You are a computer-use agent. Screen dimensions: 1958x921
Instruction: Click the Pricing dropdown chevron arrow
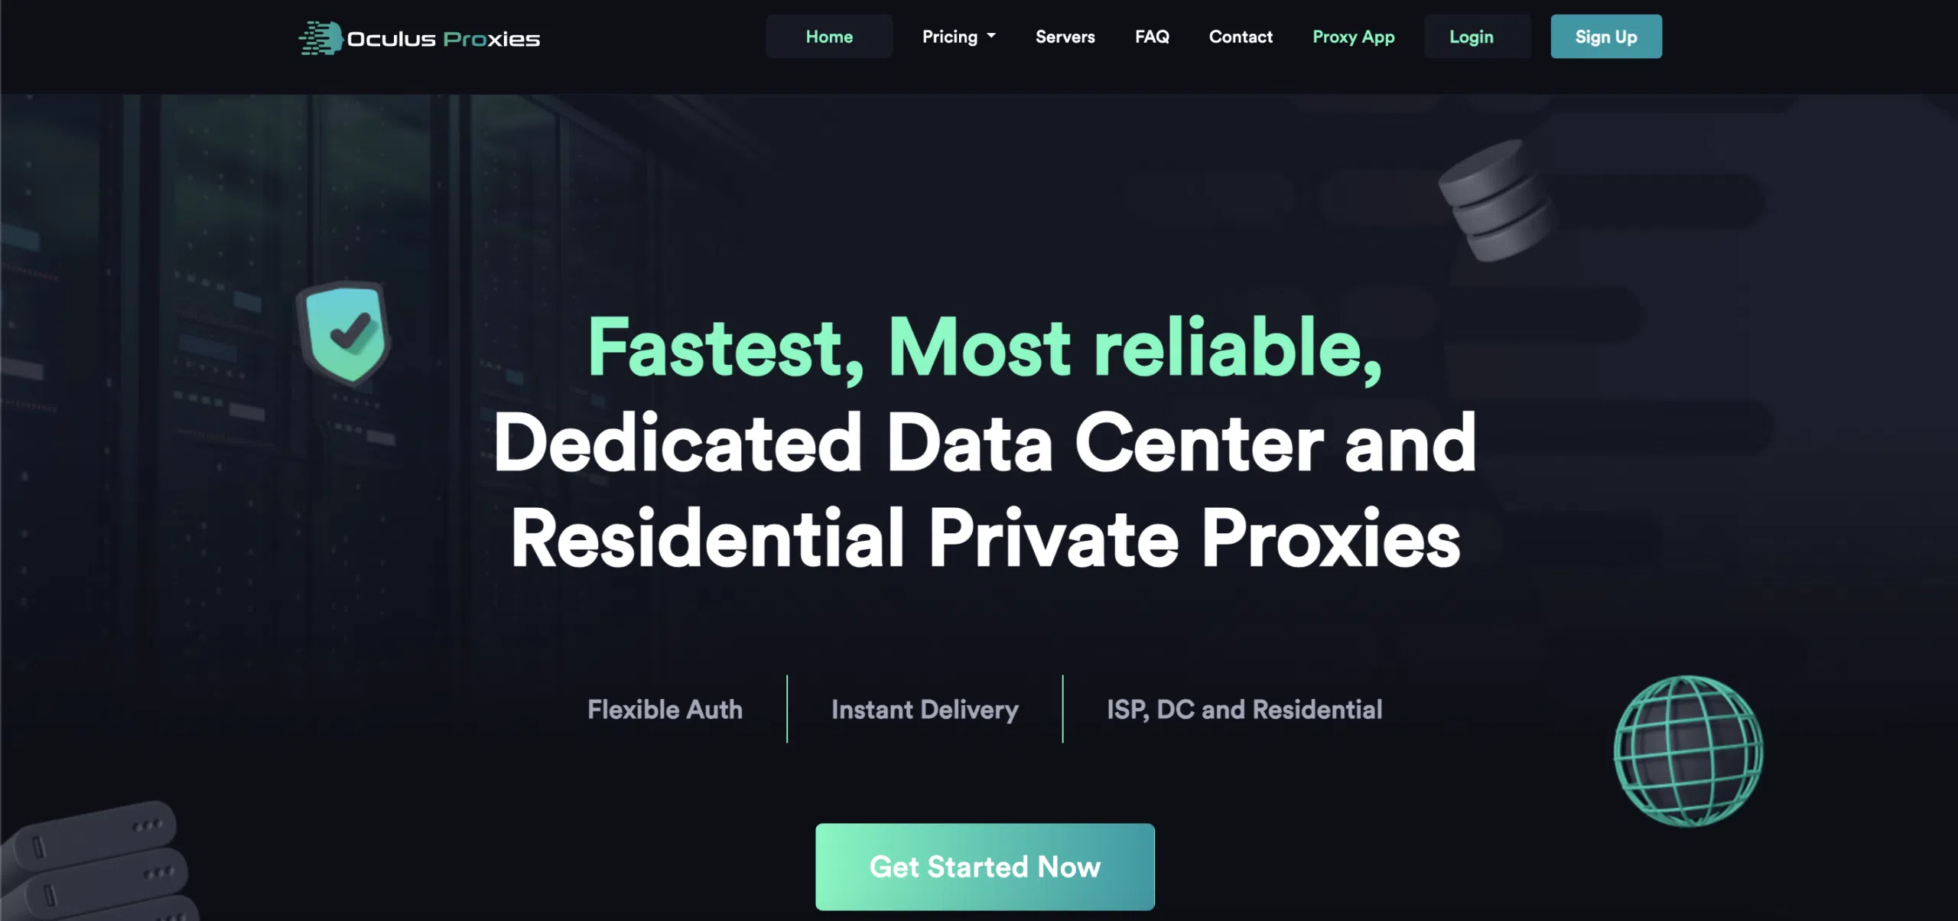click(993, 36)
